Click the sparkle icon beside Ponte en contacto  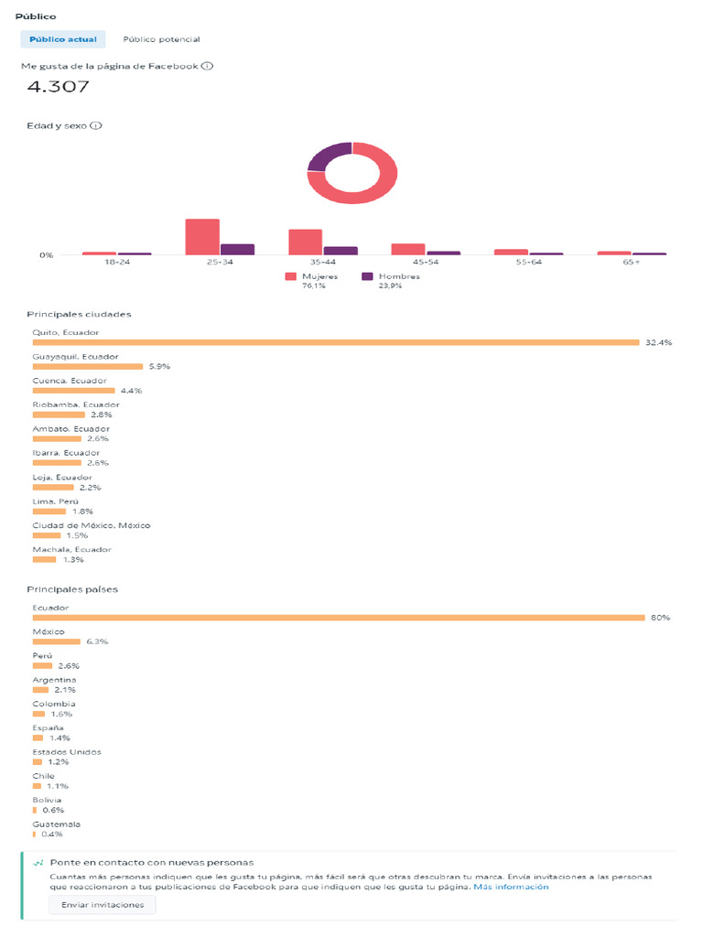point(38,863)
